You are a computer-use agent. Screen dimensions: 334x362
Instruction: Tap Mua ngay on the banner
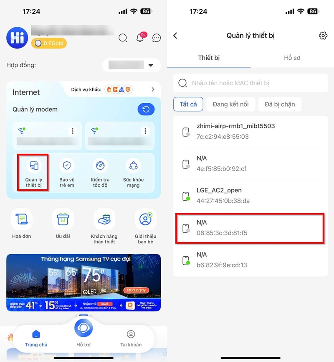(x=137, y=290)
